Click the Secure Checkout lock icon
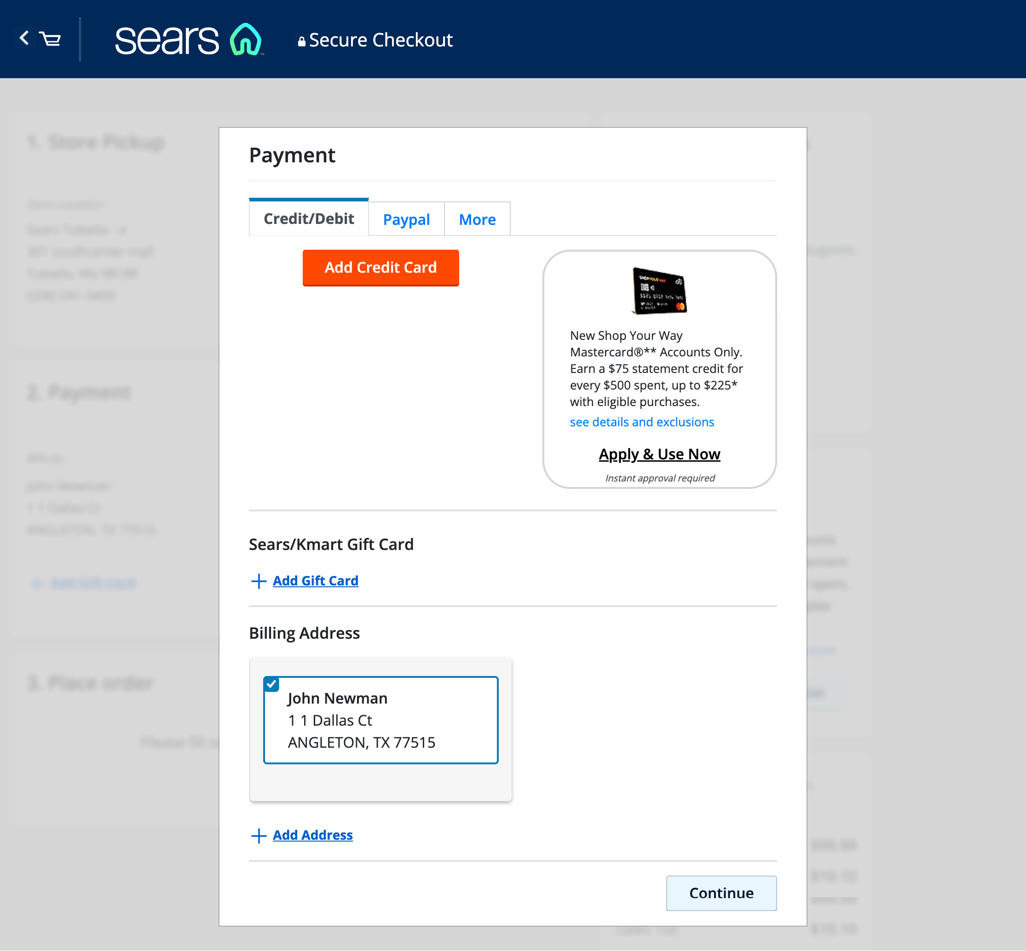The width and height of the screenshot is (1026, 951). click(302, 40)
